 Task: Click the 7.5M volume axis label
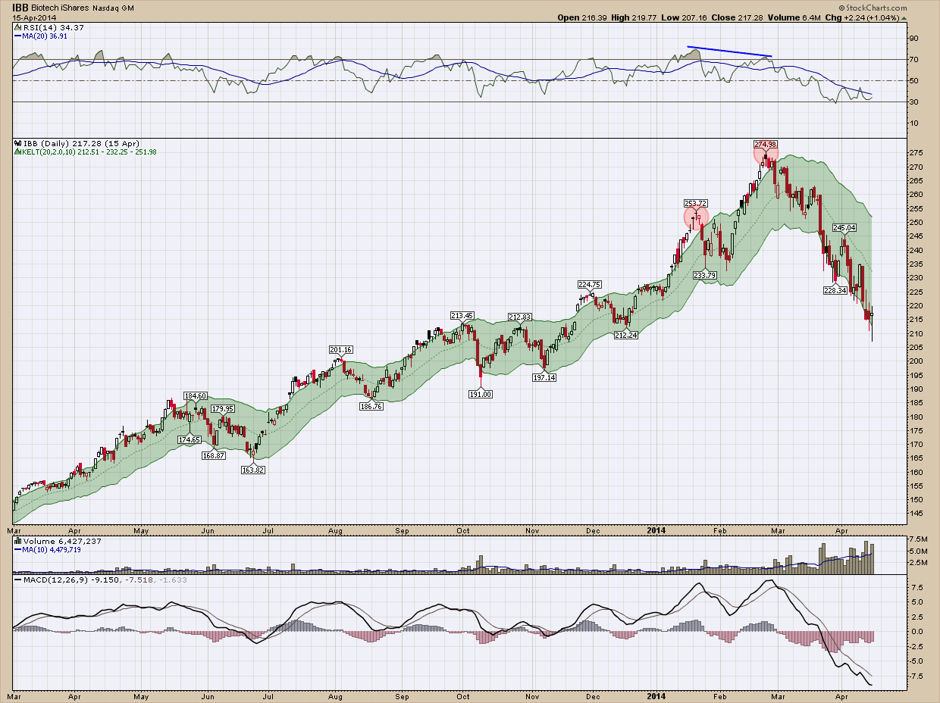point(918,539)
